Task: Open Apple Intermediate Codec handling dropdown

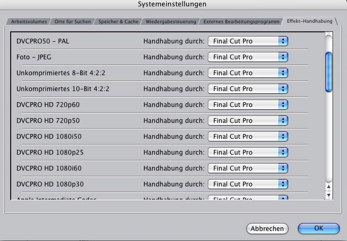Action: [x=247, y=199]
